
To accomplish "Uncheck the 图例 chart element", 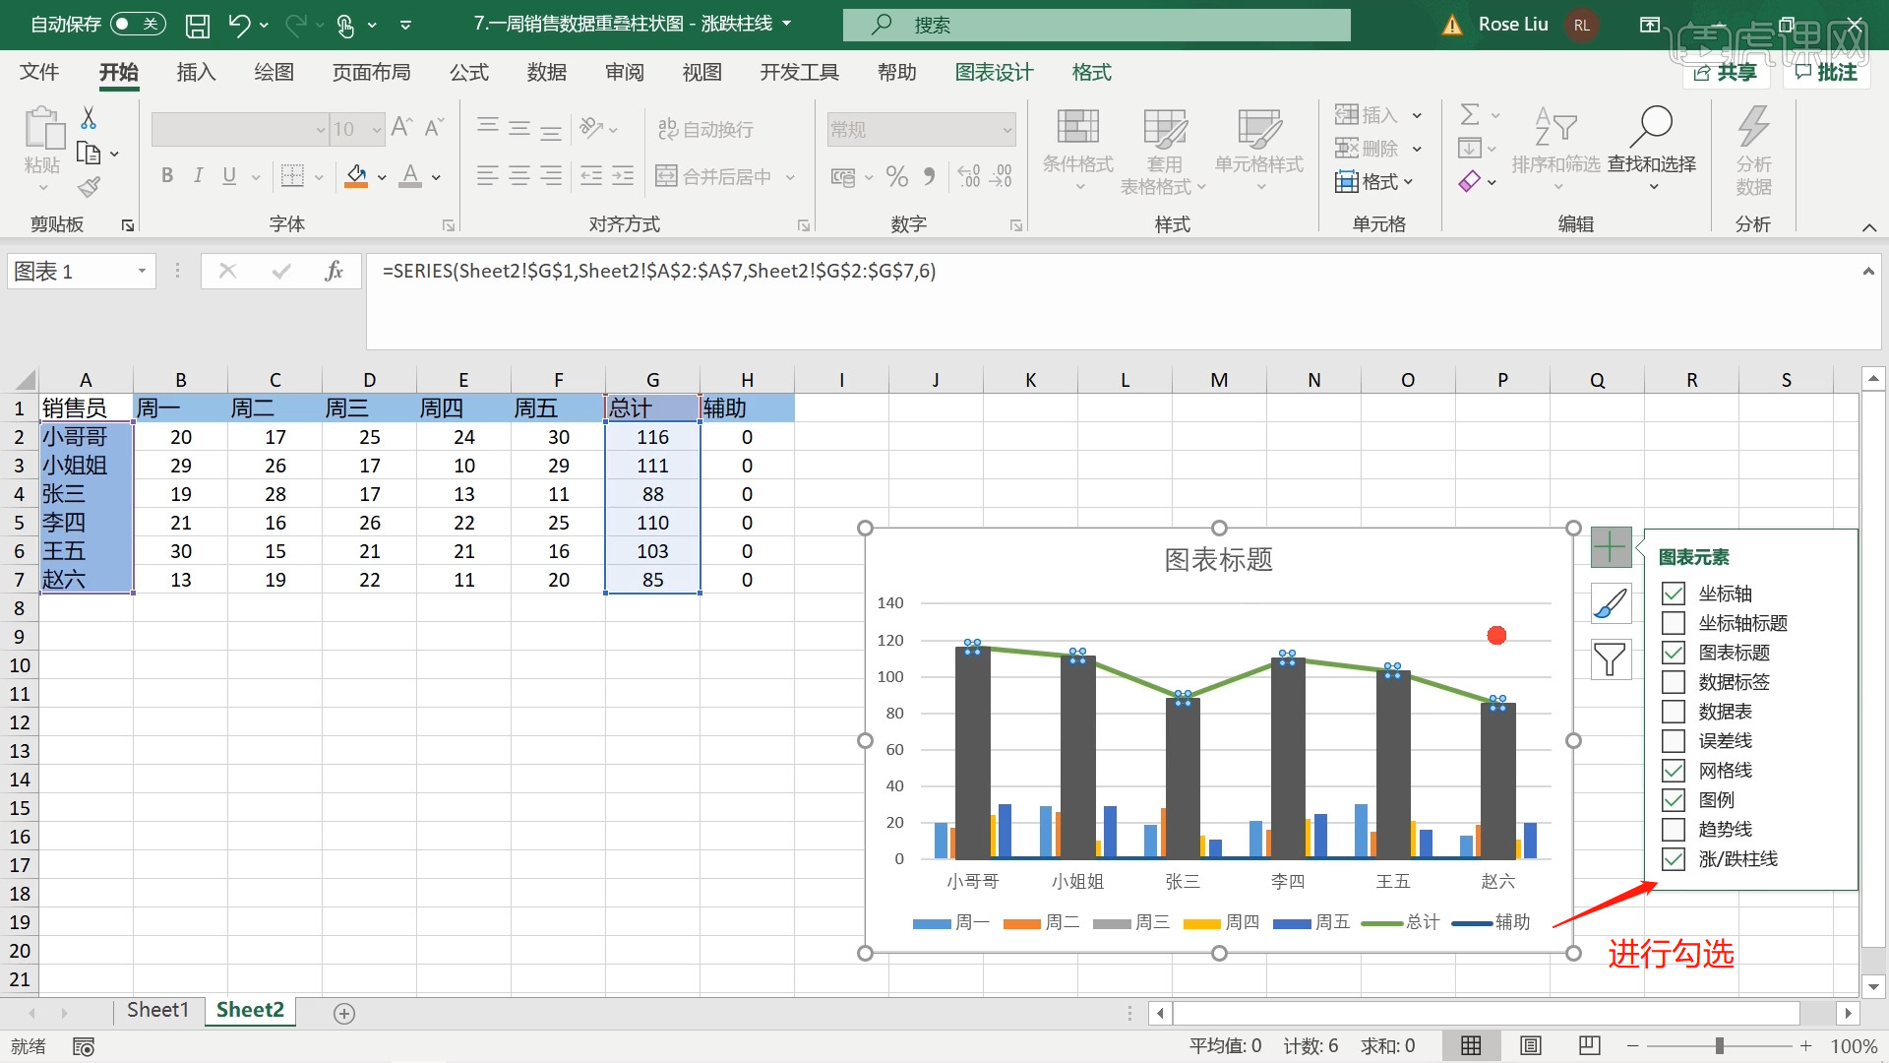I will pyautogui.click(x=1674, y=799).
